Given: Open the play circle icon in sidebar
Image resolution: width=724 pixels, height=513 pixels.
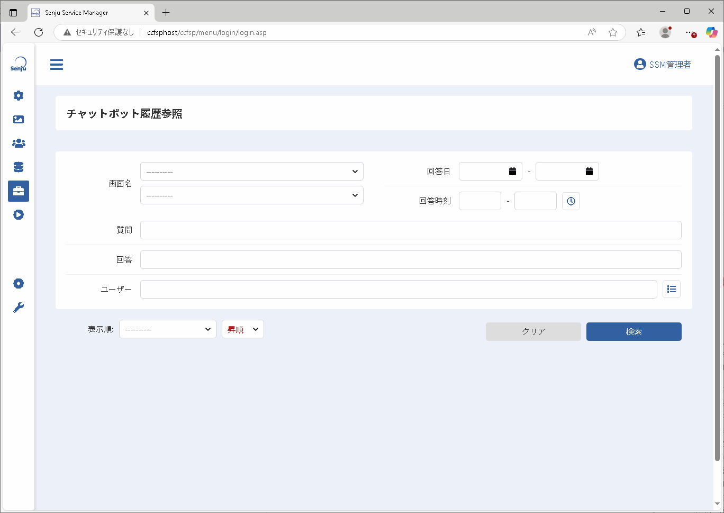Looking at the screenshot, I should (19, 215).
